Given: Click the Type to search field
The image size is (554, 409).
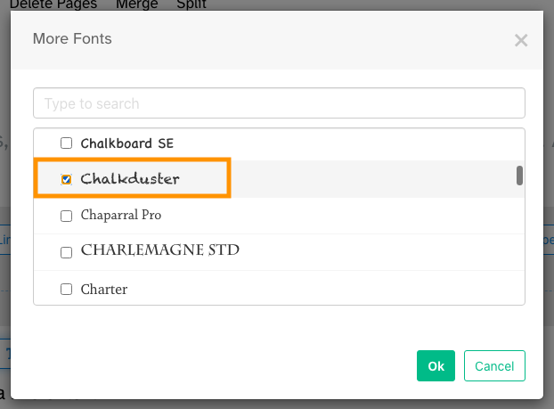Looking at the screenshot, I should pos(279,103).
